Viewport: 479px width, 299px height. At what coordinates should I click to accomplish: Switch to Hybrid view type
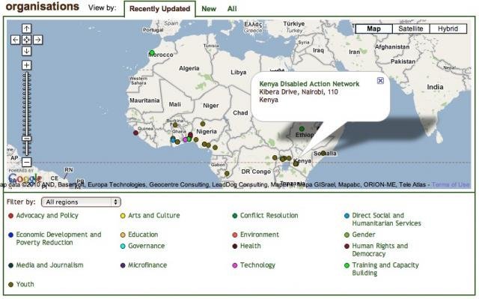(448, 28)
